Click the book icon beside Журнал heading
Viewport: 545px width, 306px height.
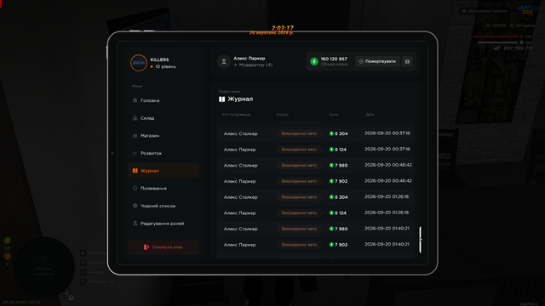pos(221,99)
